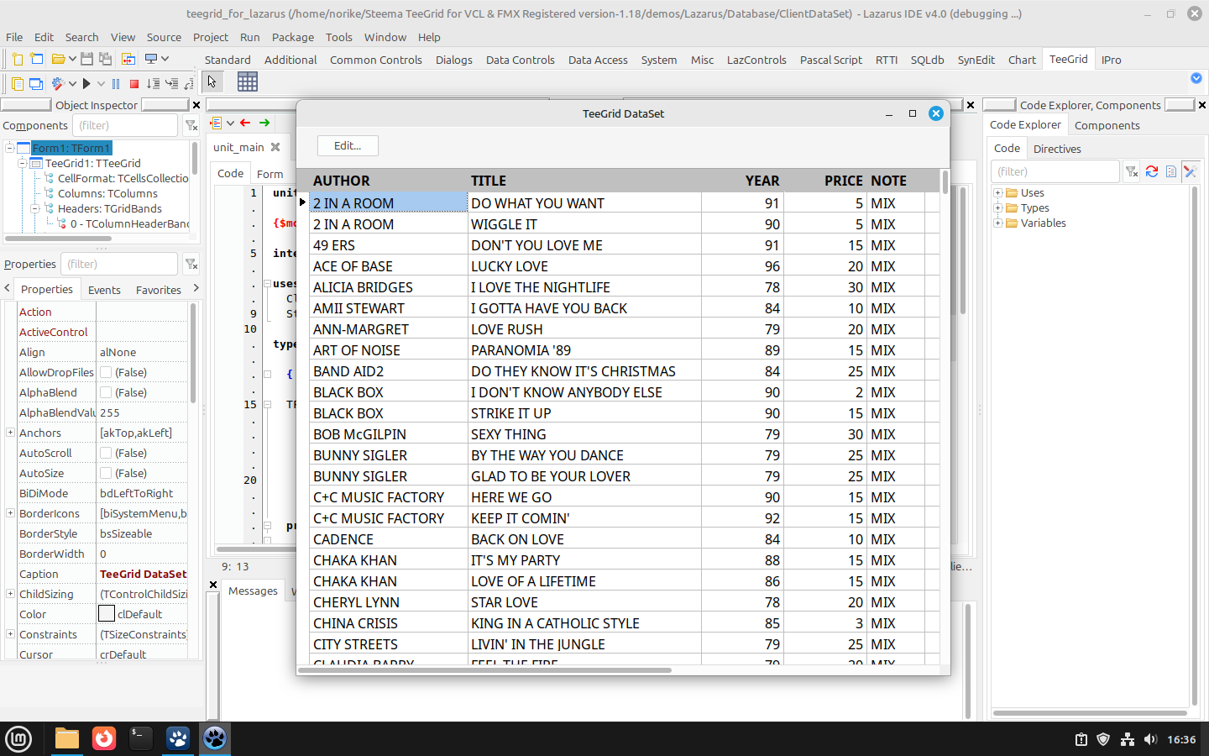Open the Package menu
The image size is (1209, 756).
(292, 37)
